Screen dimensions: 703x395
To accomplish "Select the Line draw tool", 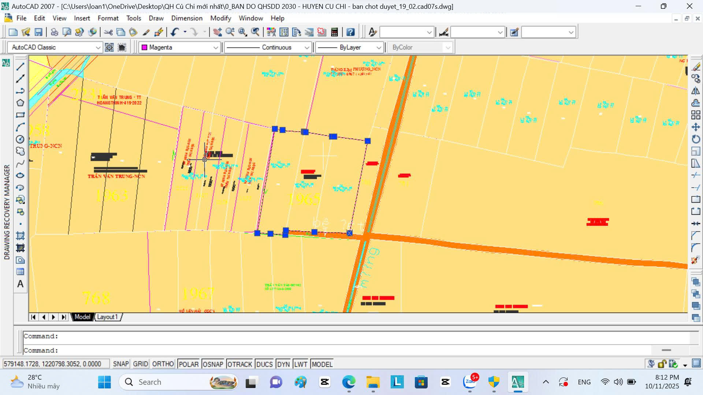I will point(21,67).
